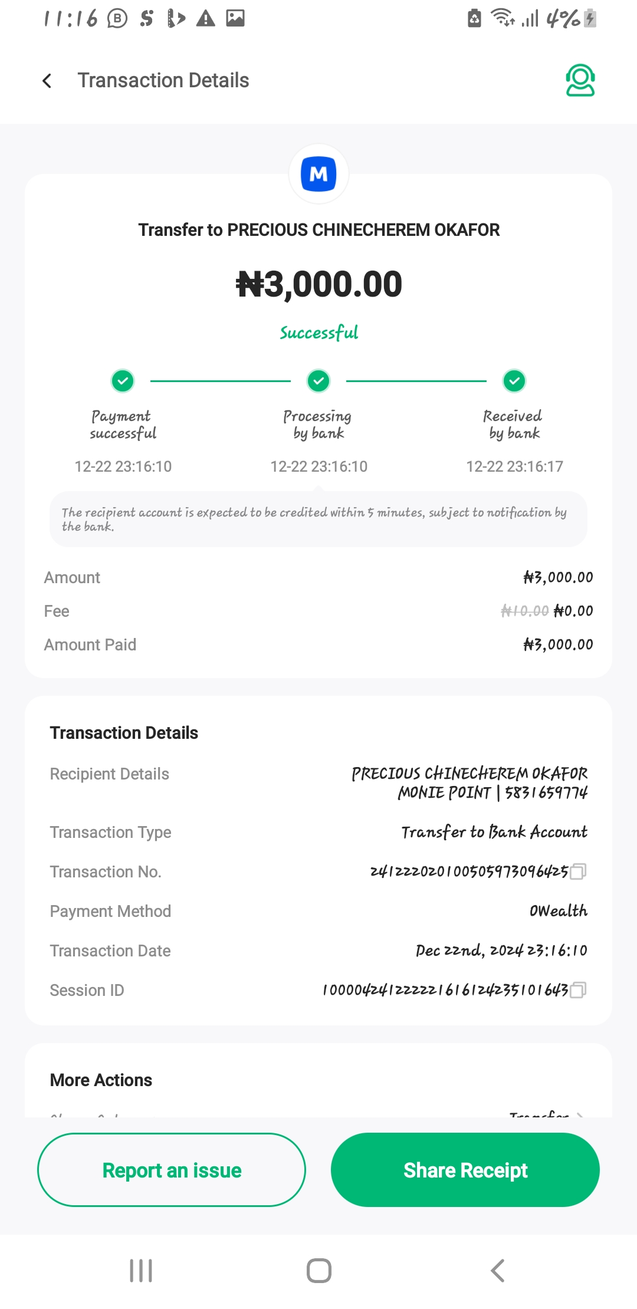Image resolution: width=637 pixels, height=1309 pixels.
Task: Click the Report an issue button
Action: pyautogui.click(x=172, y=1170)
